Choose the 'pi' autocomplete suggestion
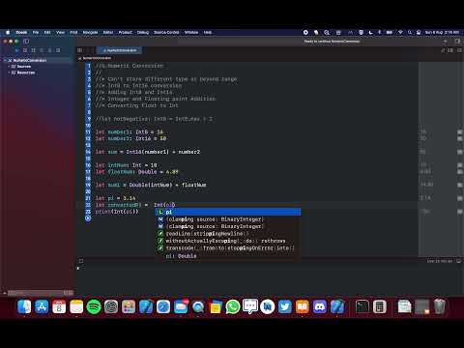 (x=228, y=212)
